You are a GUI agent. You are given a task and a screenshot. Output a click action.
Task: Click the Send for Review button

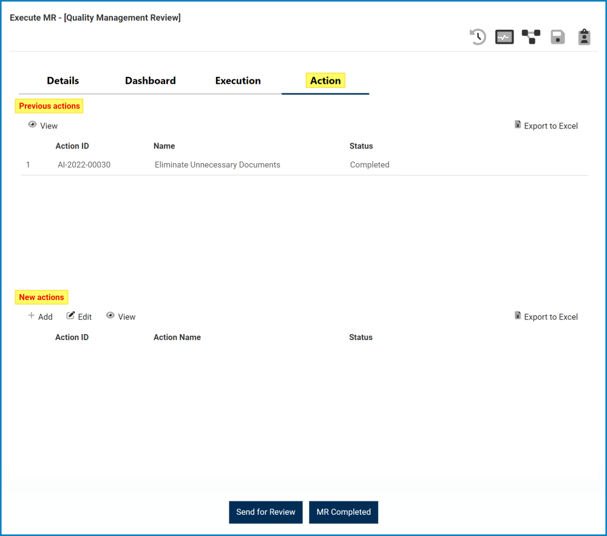pyautogui.click(x=265, y=512)
